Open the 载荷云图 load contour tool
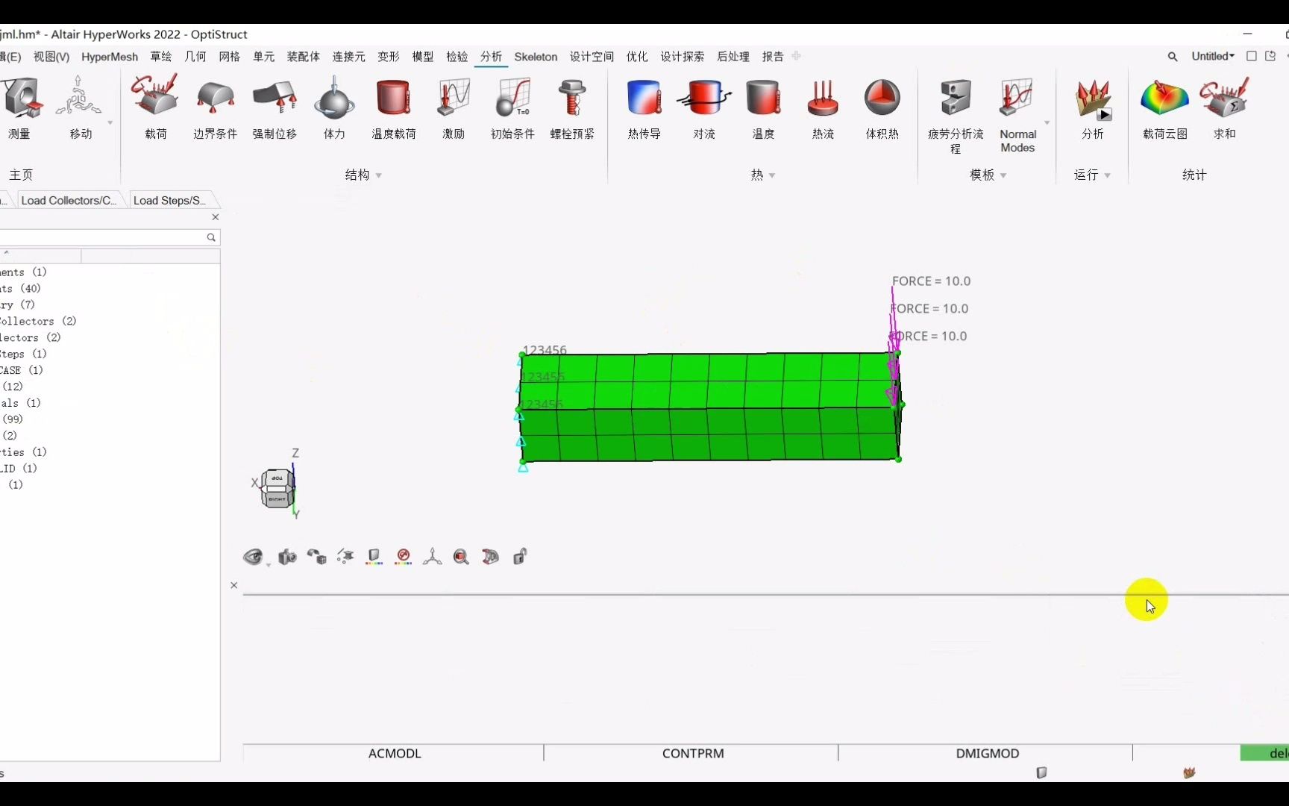The width and height of the screenshot is (1289, 806). [x=1163, y=104]
